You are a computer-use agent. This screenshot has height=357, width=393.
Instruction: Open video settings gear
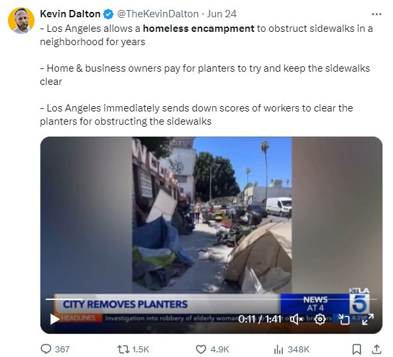[x=320, y=319]
